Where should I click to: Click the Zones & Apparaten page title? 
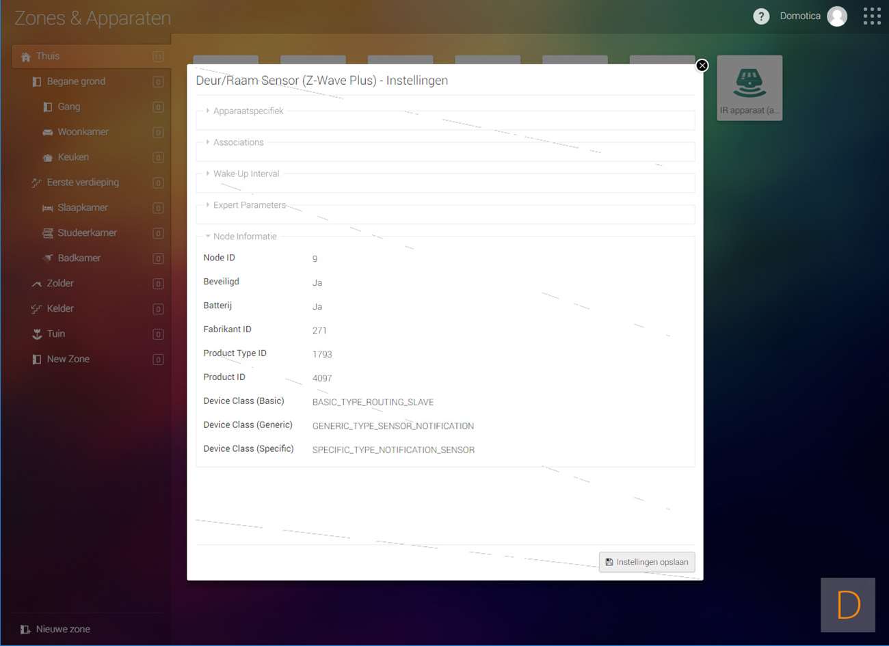[x=92, y=18]
